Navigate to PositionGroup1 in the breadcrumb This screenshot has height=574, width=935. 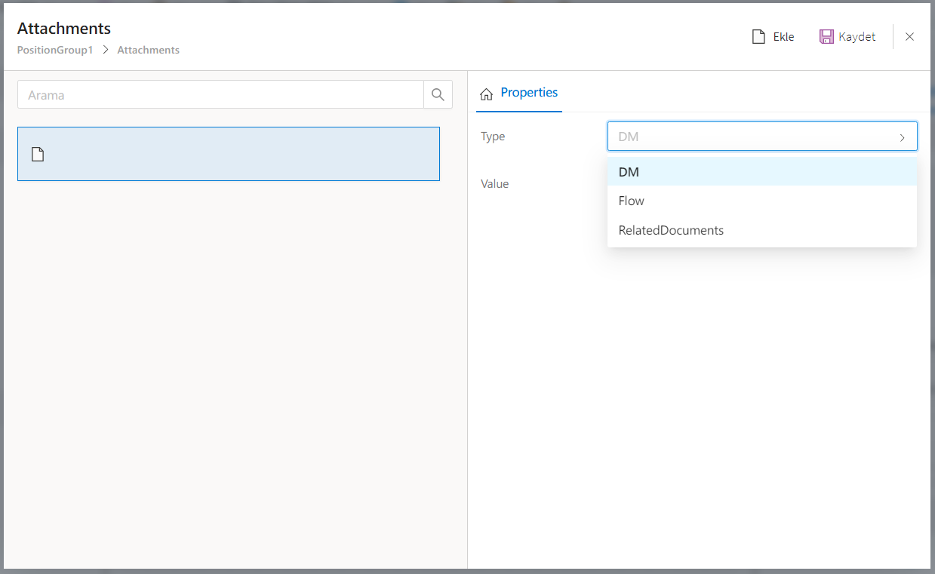click(x=55, y=51)
